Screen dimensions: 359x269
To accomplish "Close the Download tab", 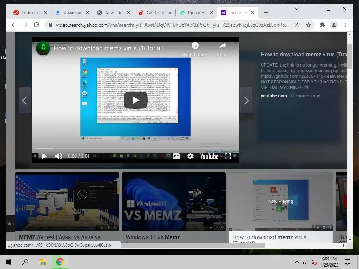I will pyautogui.click(x=87, y=13).
